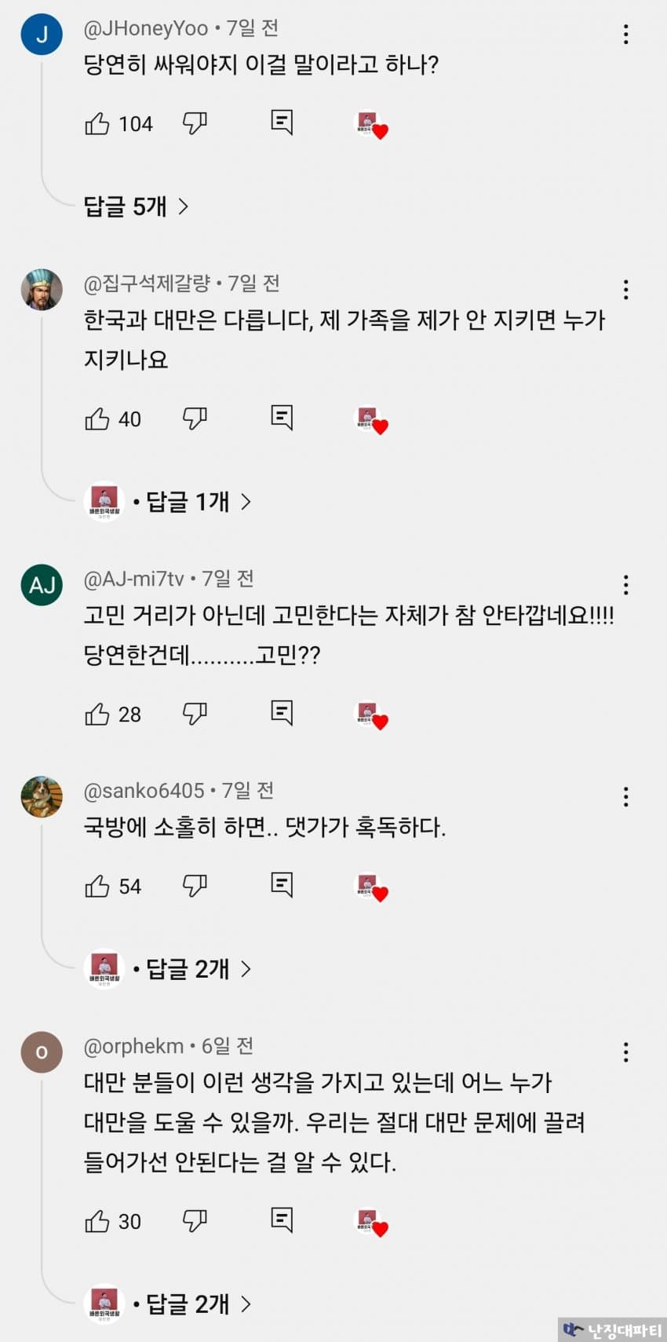Open three-dot menu for @sanko6405 comment
The width and height of the screenshot is (667, 1342).
click(x=625, y=797)
